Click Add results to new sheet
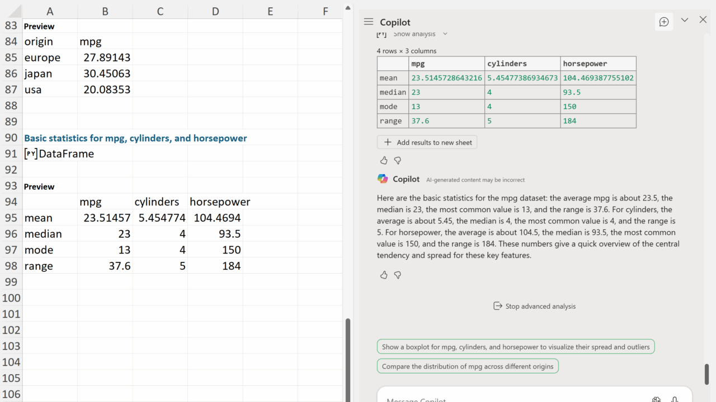 click(427, 142)
